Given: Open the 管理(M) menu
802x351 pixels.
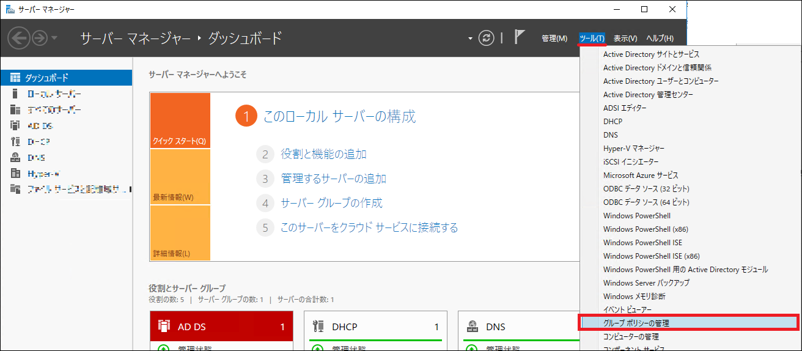Looking at the screenshot, I should point(554,39).
